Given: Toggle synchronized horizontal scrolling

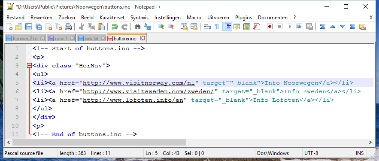Looking at the screenshot, I should tap(194, 26).
